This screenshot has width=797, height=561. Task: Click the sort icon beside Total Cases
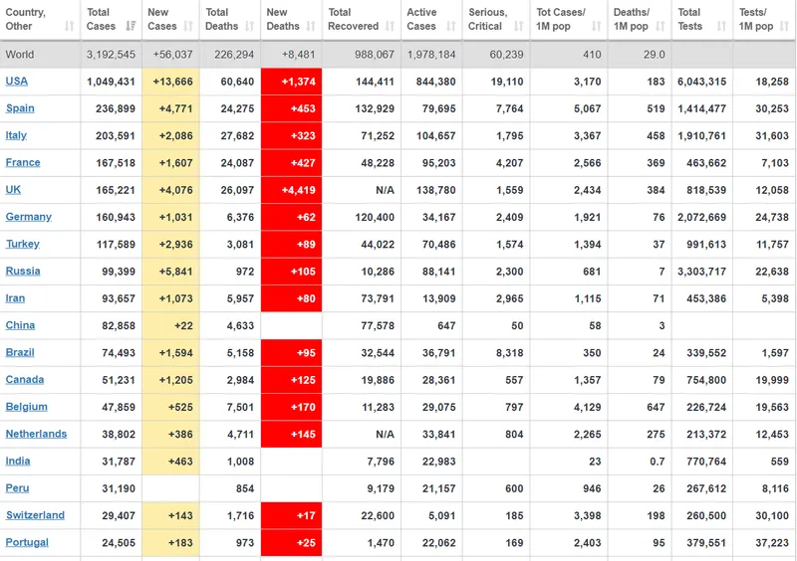132,26
